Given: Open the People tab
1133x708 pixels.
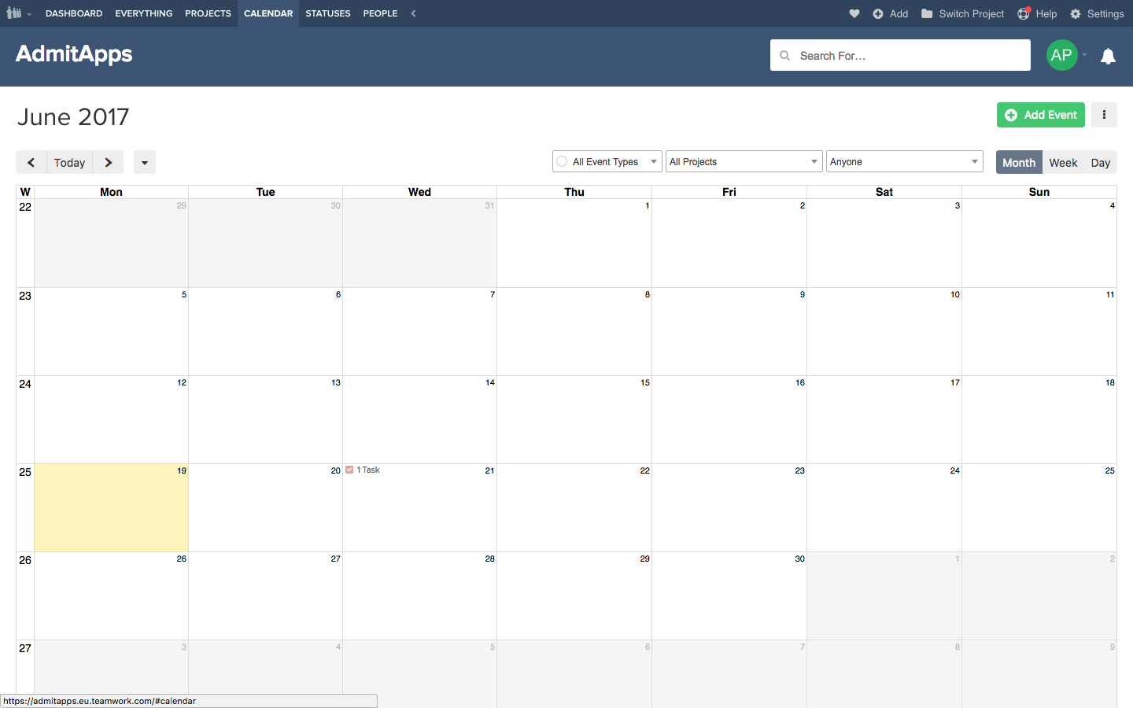Looking at the screenshot, I should 381,13.
